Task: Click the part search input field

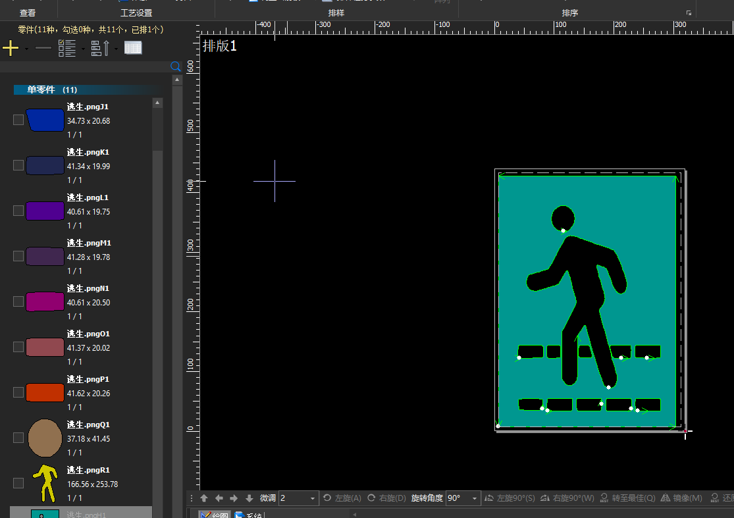Action: point(84,66)
